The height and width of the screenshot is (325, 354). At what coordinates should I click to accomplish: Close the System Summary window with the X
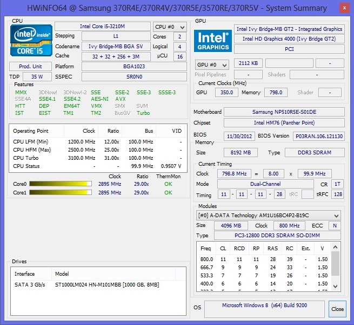344,8
